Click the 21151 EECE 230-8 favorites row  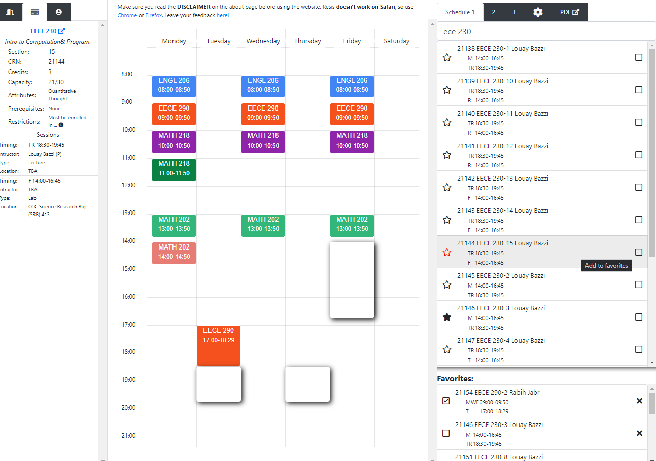542,456
